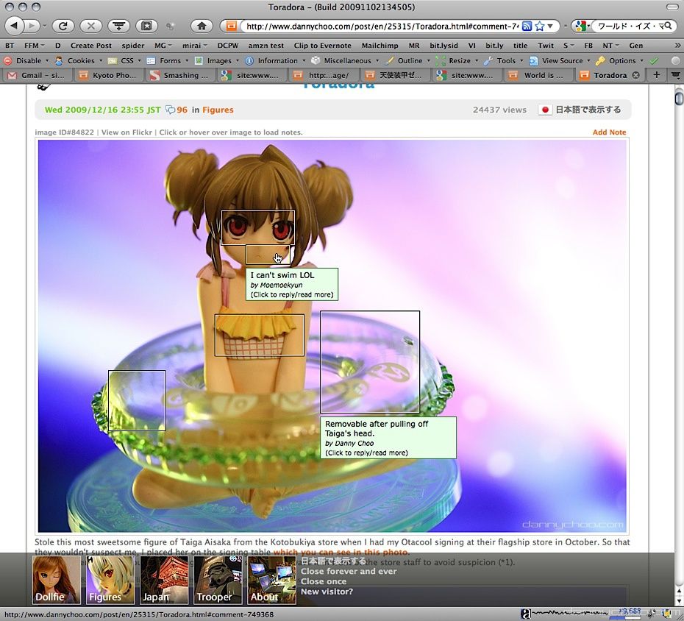
Task: Open the Forms dropdown
Action: 168,60
